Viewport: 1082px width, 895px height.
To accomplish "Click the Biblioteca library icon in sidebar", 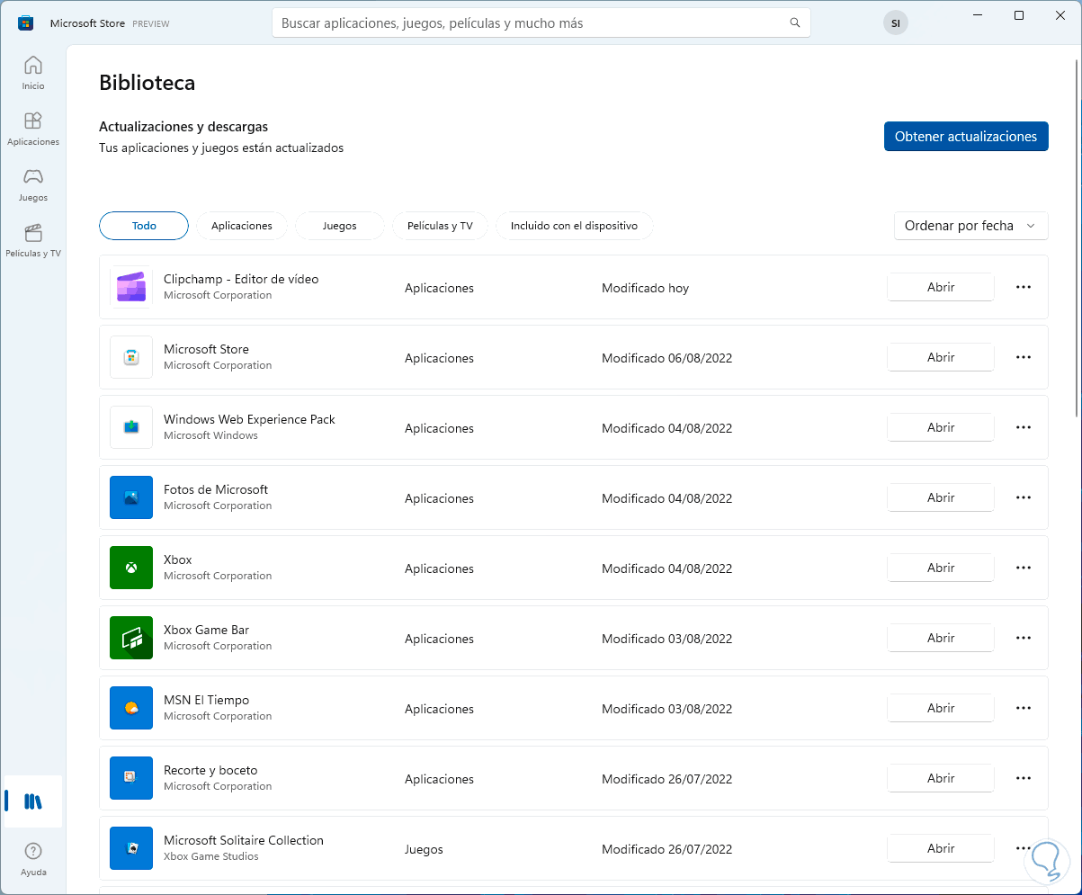I will pos(33,801).
